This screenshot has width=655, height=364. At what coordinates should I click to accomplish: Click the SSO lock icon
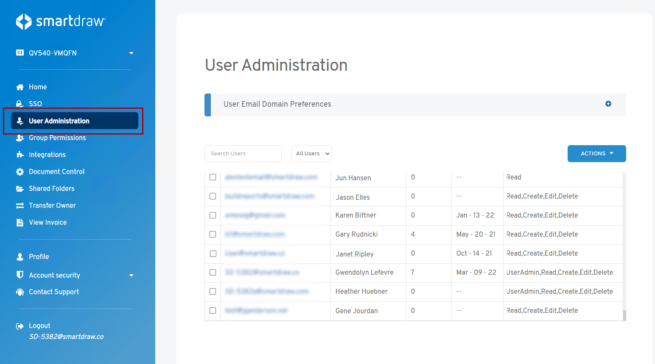pyautogui.click(x=20, y=104)
